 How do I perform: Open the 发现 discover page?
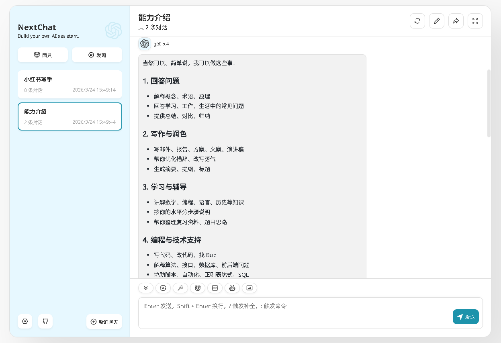97,55
